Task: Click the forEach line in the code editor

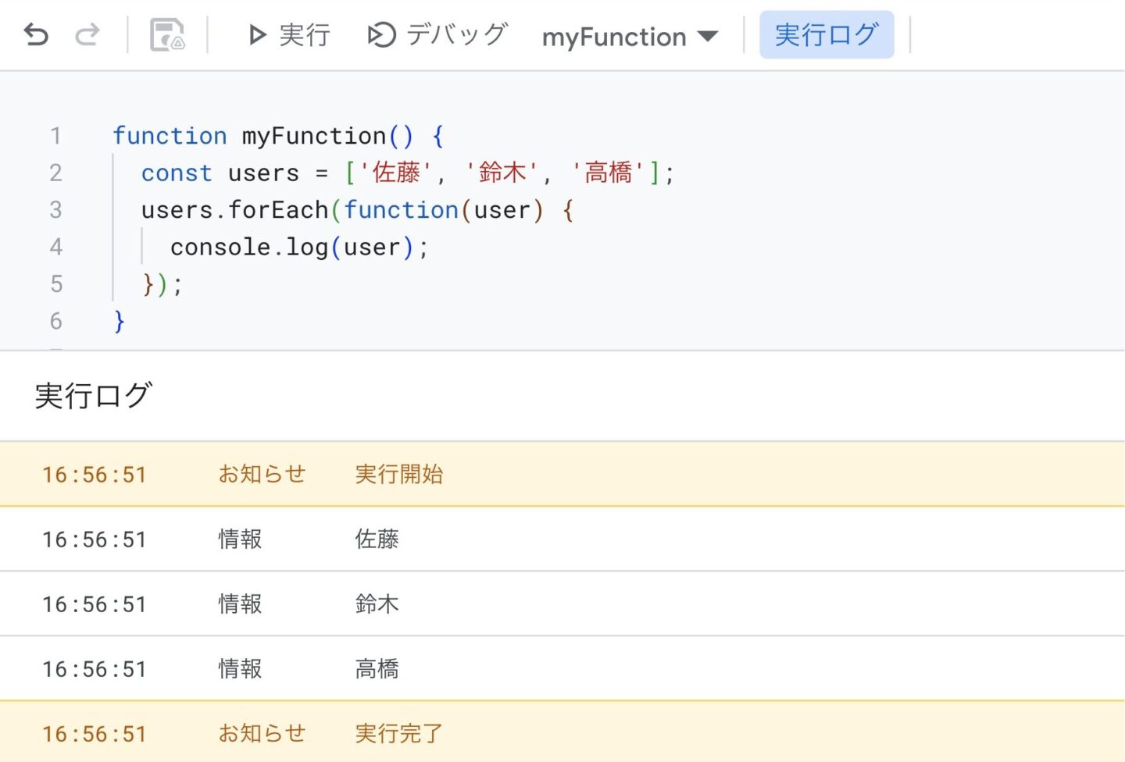Action: click(x=355, y=209)
